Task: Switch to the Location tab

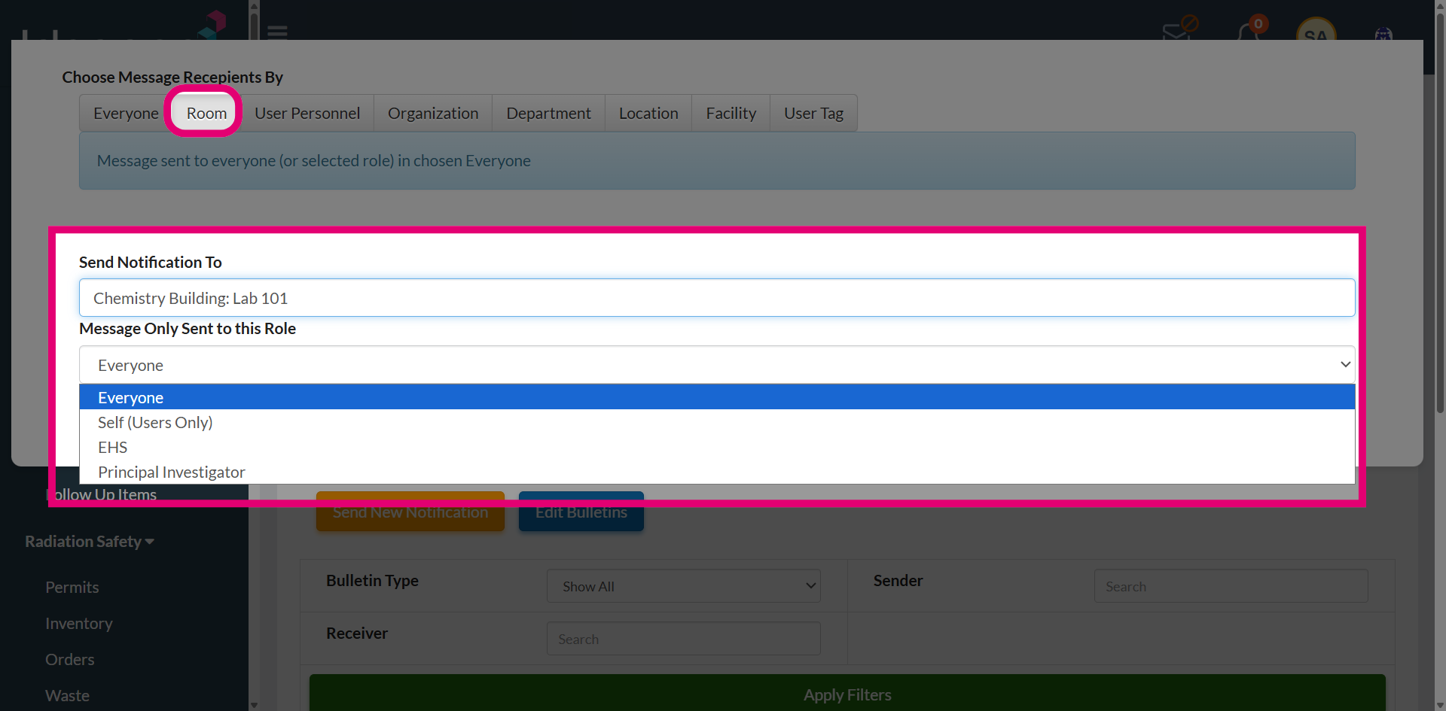Action: [648, 113]
